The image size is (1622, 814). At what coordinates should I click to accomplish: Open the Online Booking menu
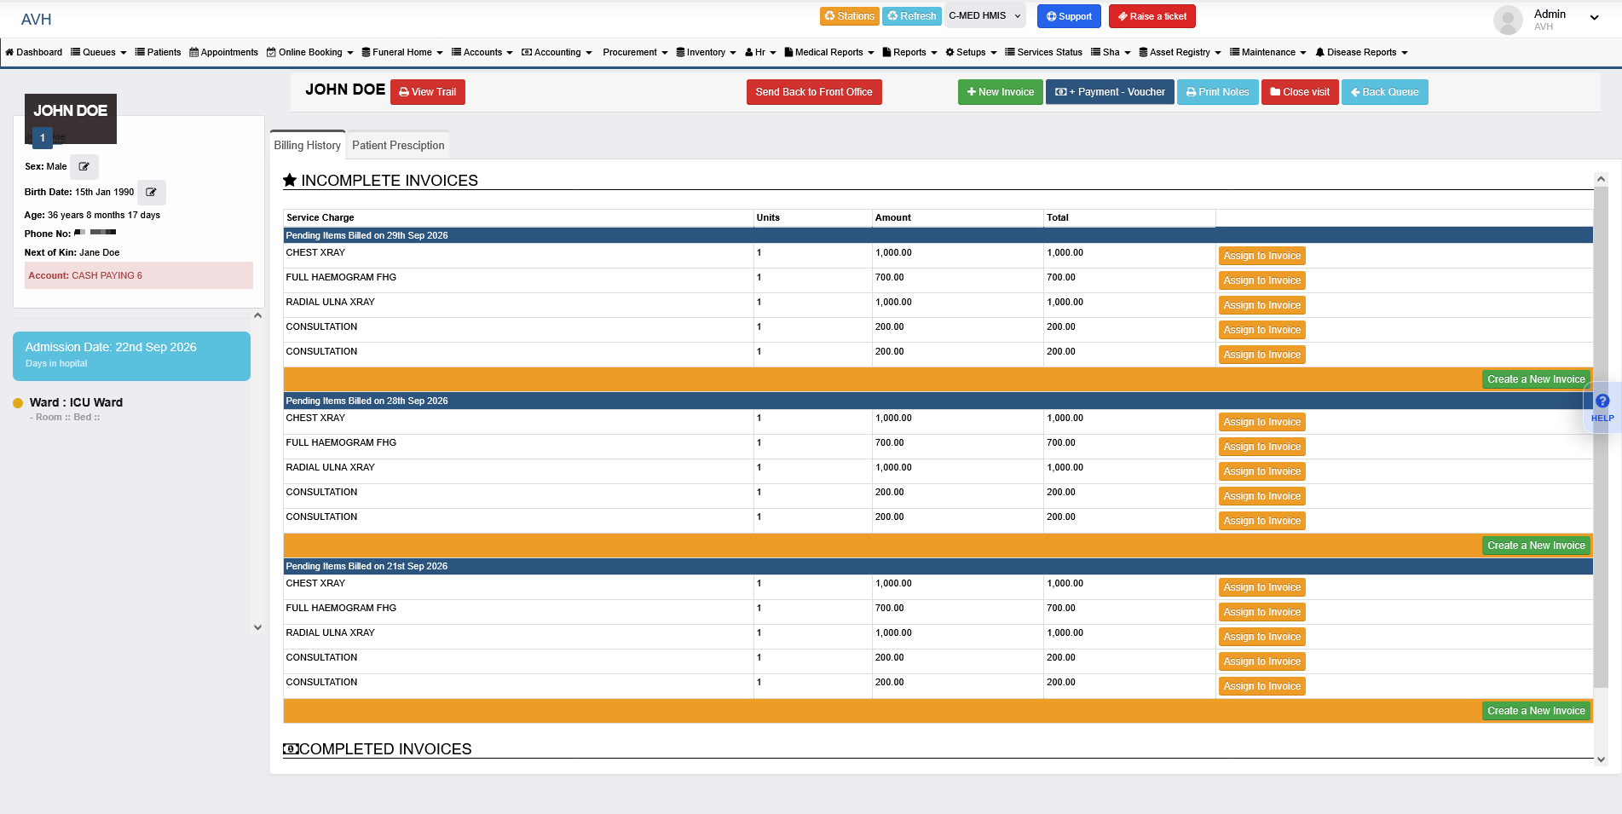click(x=309, y=52)
